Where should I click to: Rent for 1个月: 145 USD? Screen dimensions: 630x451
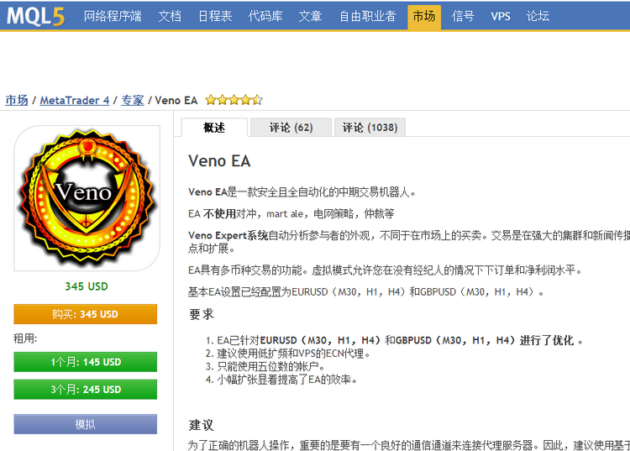(85, 362)
